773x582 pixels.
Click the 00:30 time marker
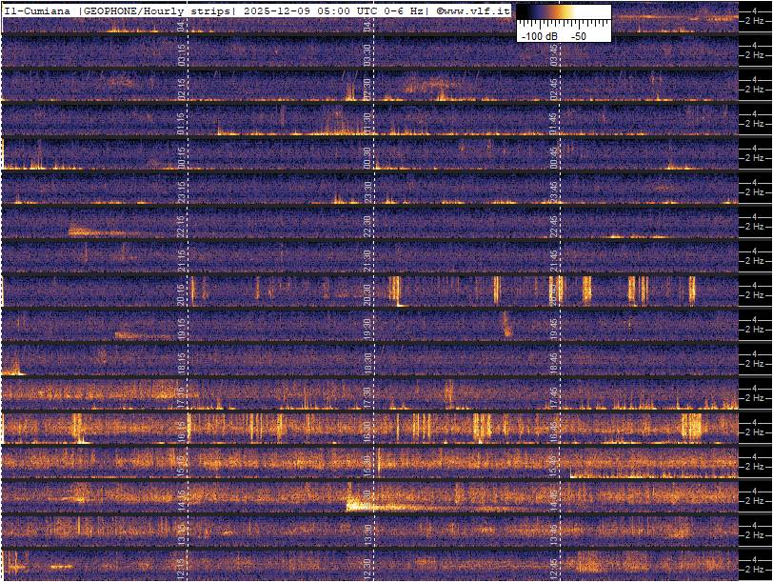[x=367, y=156]
